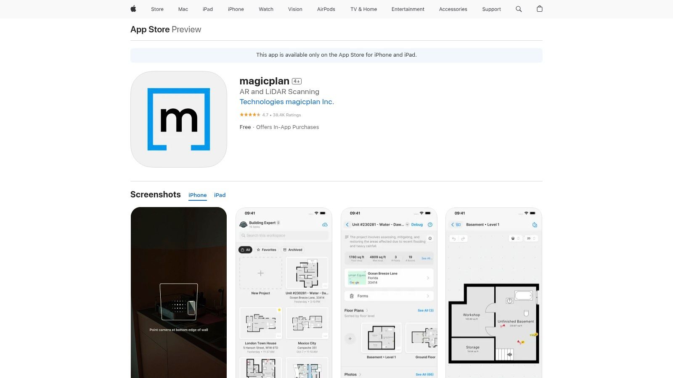View the camera scanning screenshot

pyautogui.click(x=179, y=292)
